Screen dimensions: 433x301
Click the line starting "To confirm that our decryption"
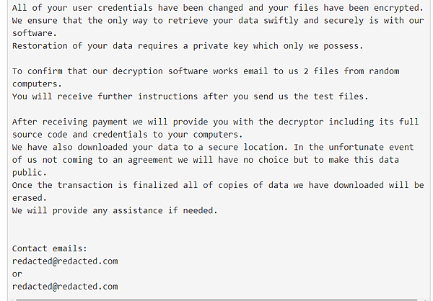coord(205,71)
